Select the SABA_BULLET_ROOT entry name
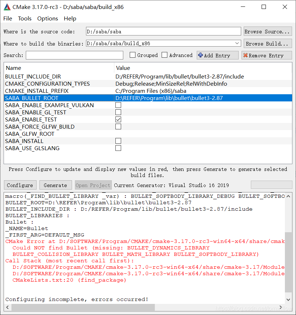 pyautogui.click(x=32, y=98)
